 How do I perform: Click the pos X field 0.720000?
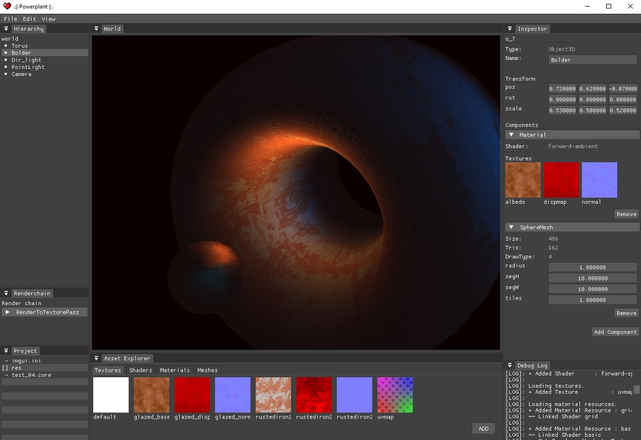tap(562, 89)
